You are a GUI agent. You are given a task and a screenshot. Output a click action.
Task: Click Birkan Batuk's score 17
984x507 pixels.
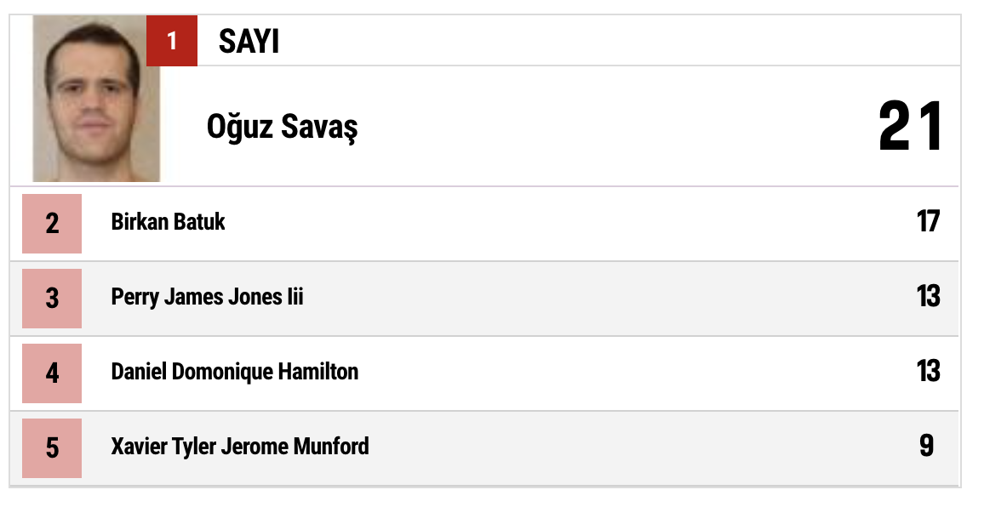[927, 222]
